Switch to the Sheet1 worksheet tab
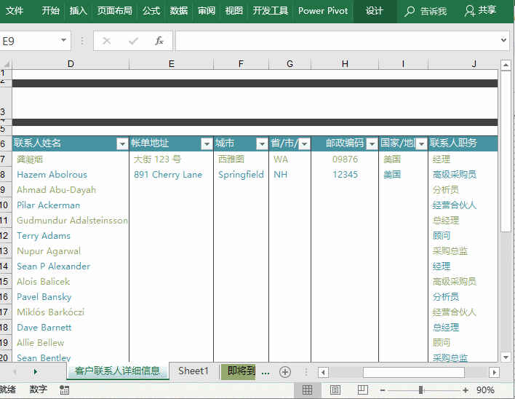The width and height of the screenshot is (515, 399). pyautogui.click(x=193, y=371)
